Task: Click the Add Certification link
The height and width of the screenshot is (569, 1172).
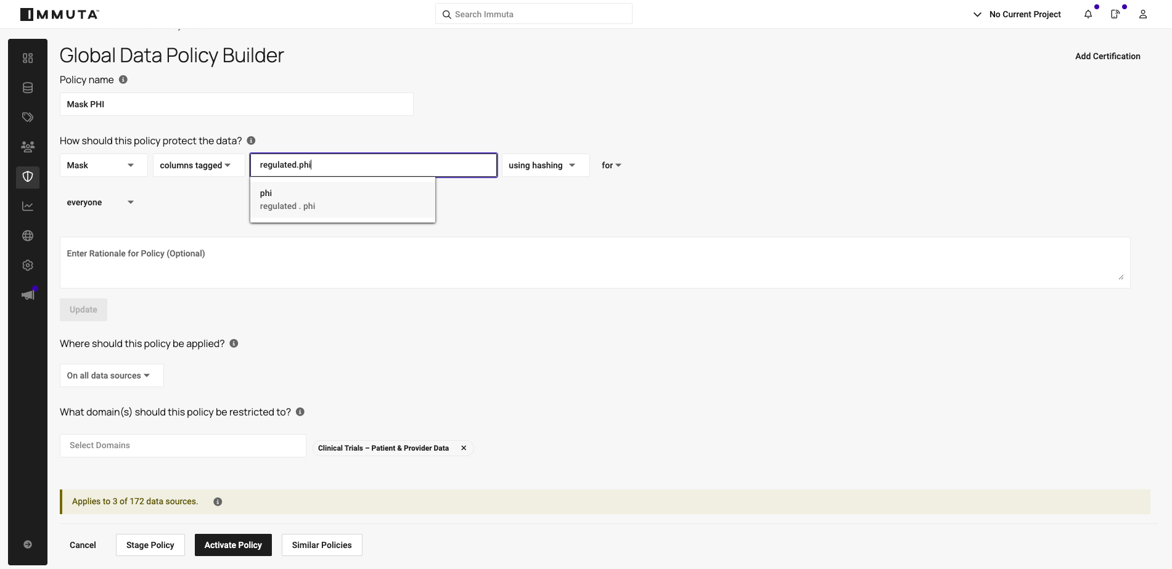Action: coord(1107,55)
